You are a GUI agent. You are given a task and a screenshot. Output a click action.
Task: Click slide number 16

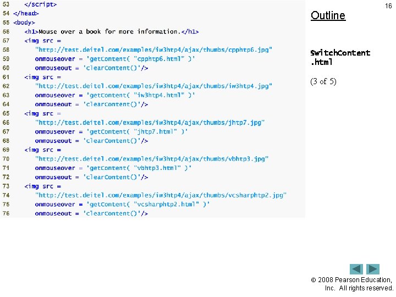coord(388,5)
